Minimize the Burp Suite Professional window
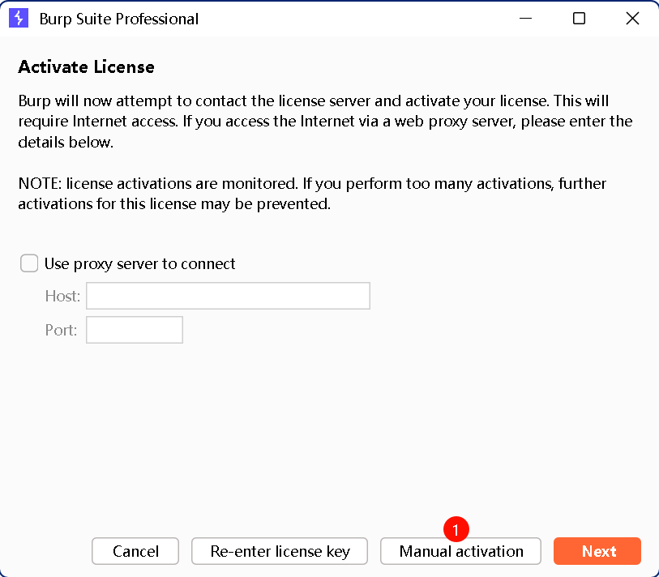 point(526,19)
